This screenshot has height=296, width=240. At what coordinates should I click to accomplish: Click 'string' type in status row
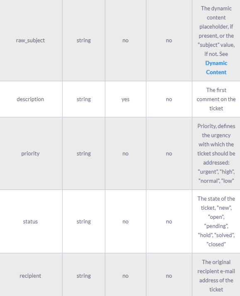click(84, 222)
